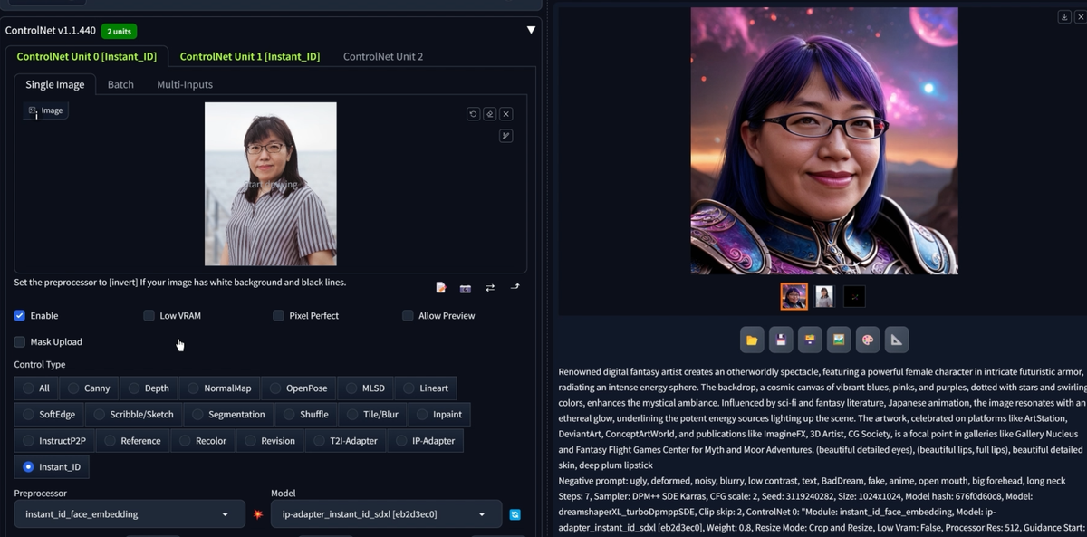The height and width of the screenshot is (537, 1087).
Task: Select the second gallery thumbnail portrait
Action: (824, 296)
